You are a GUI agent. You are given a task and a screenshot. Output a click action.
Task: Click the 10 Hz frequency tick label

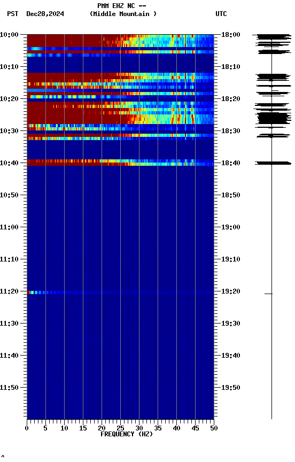tap(64, 428)
